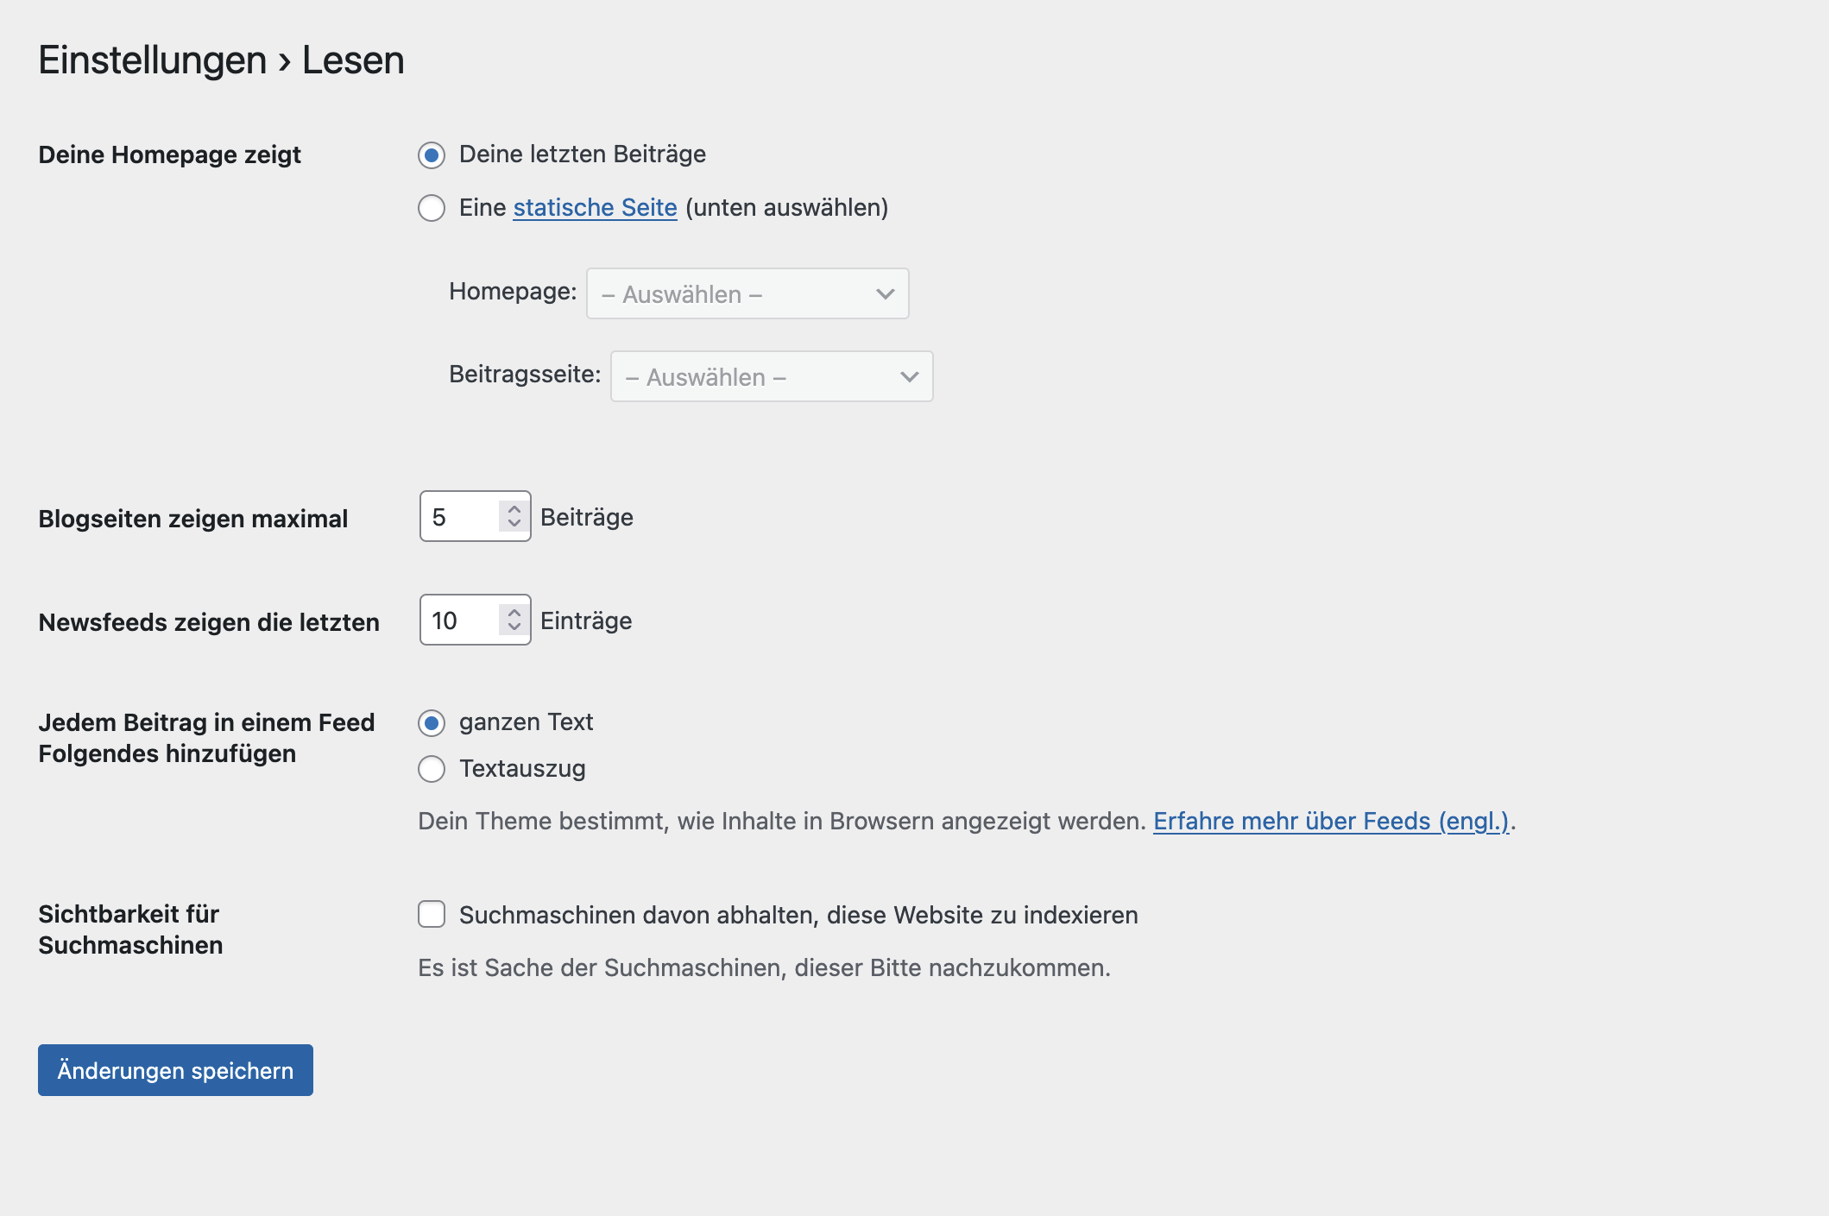The image size is (1829, 1216).
Task: Increase Blogseiten post count using up arrow
Action: pyautogui.click(x=514, y=509)
